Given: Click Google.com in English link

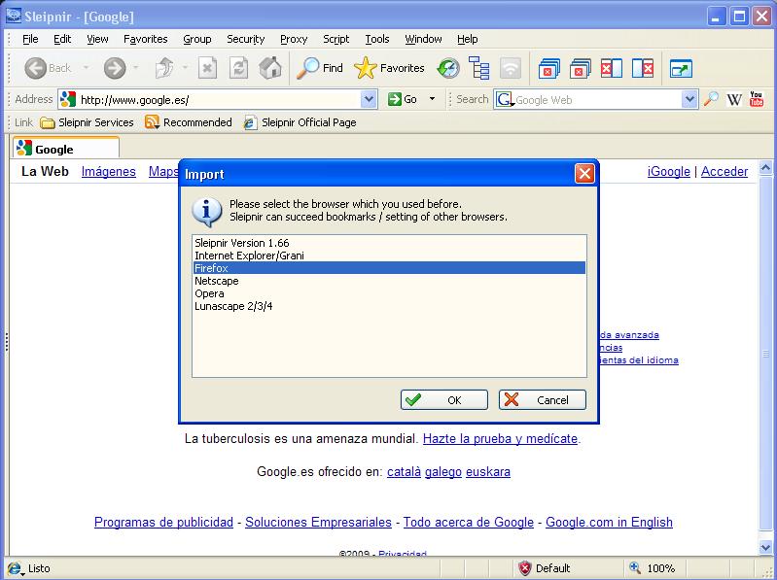Looking at the screenshot, I should (x=609, y=522).
